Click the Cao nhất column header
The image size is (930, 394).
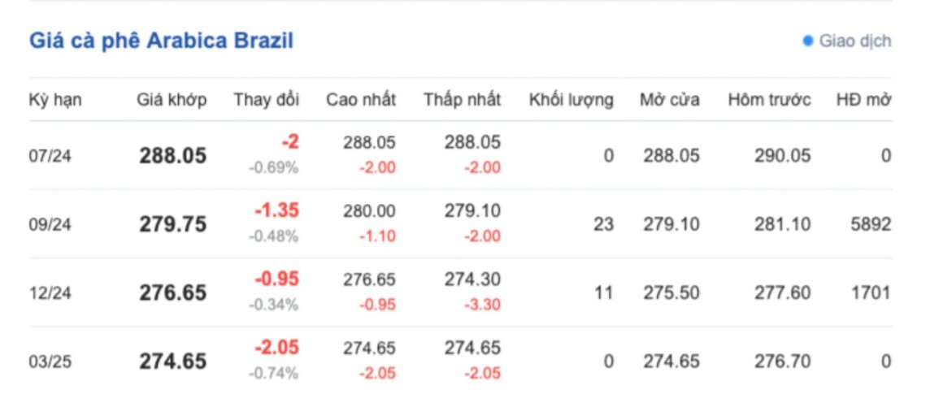click(361, 100)
